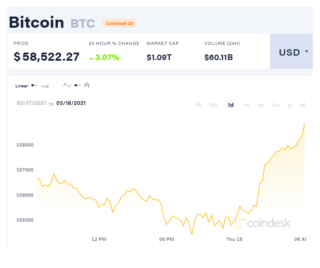Edit the start date 03/17/2021
The width and height of the screenshot is (320, 268).
pyautogui.click(x=31, y=103)
